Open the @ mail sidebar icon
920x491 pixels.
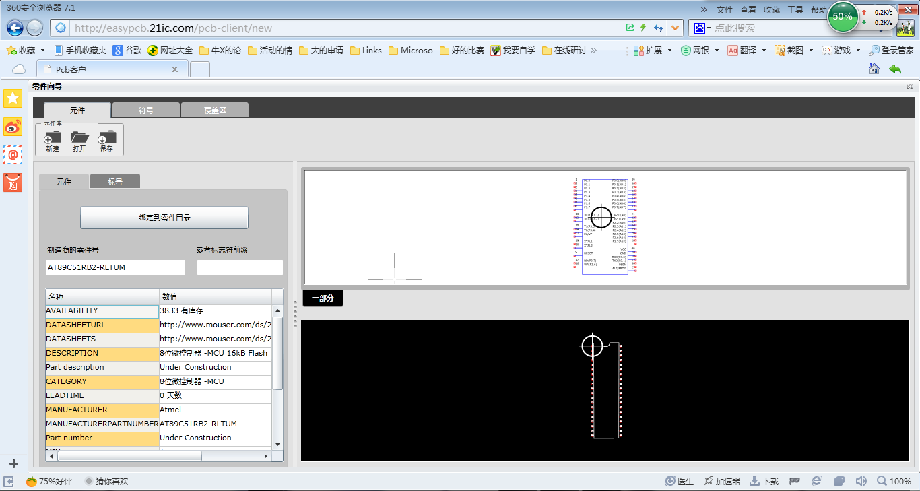(x=13, y=155)
